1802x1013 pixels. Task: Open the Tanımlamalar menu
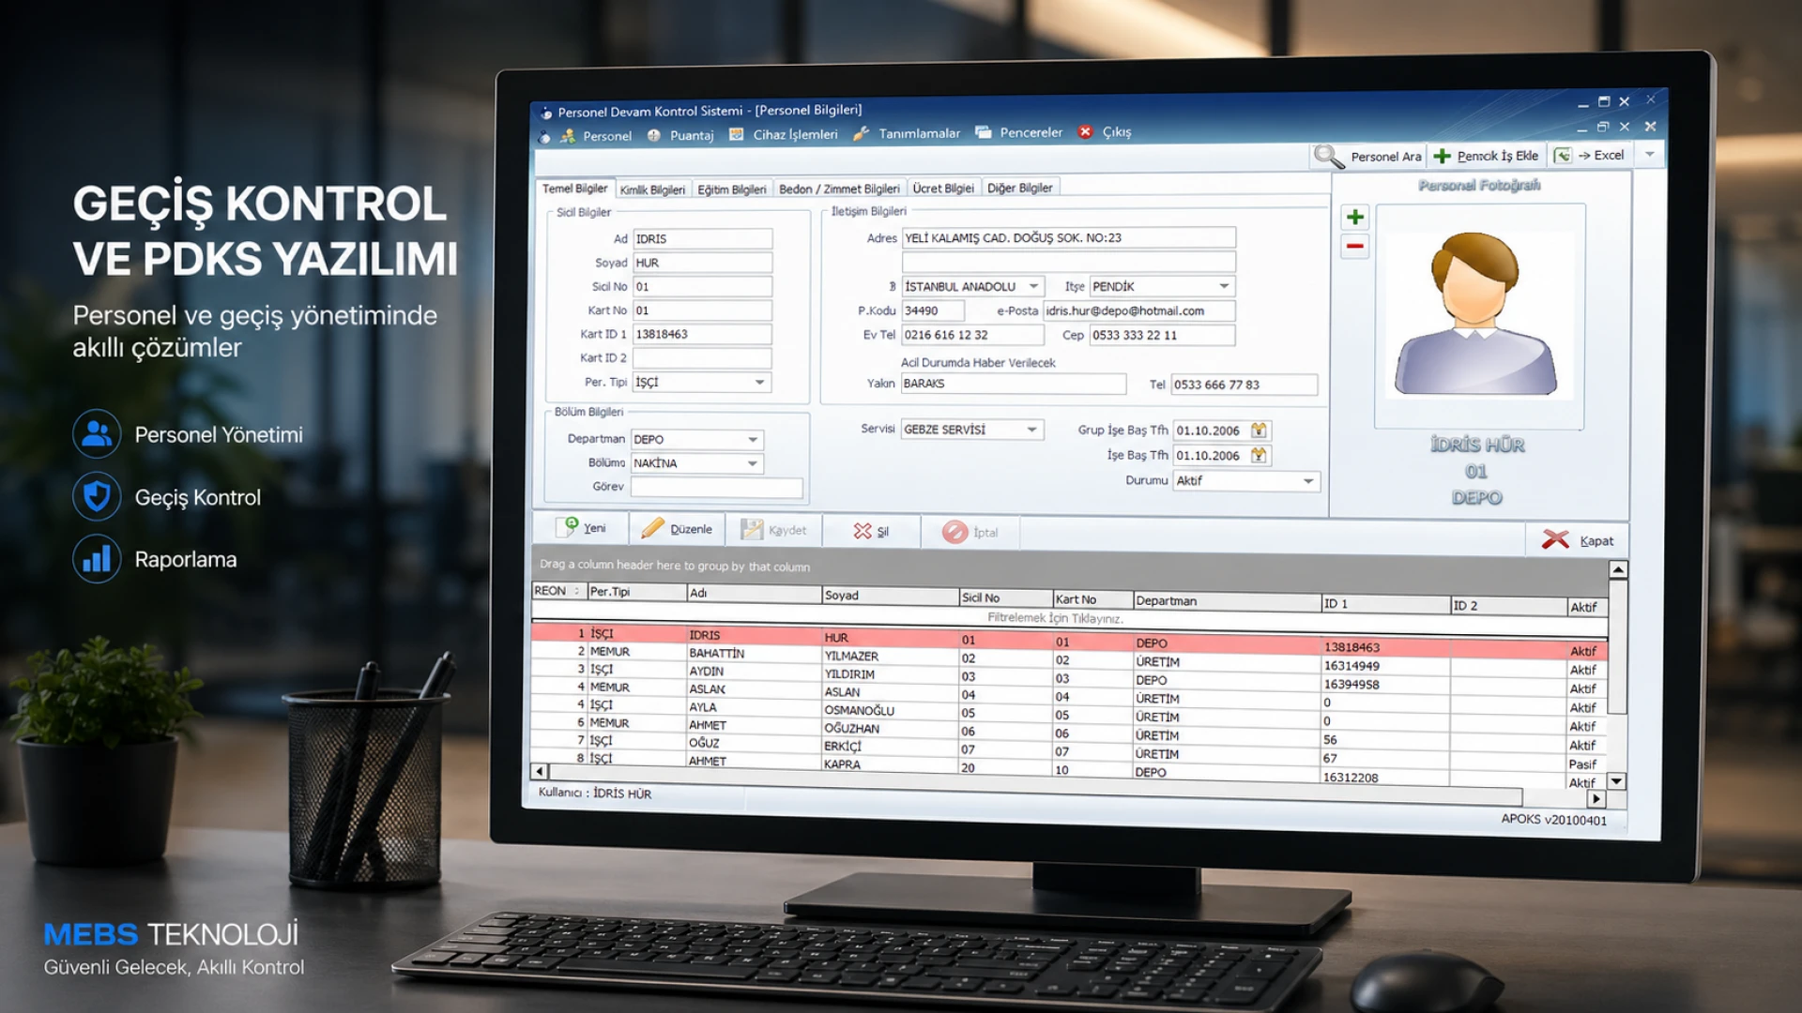click(907, 133)
